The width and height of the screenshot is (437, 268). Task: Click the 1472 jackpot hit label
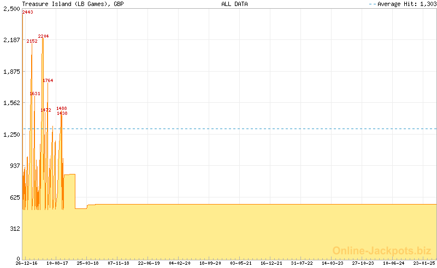[45, 110]
